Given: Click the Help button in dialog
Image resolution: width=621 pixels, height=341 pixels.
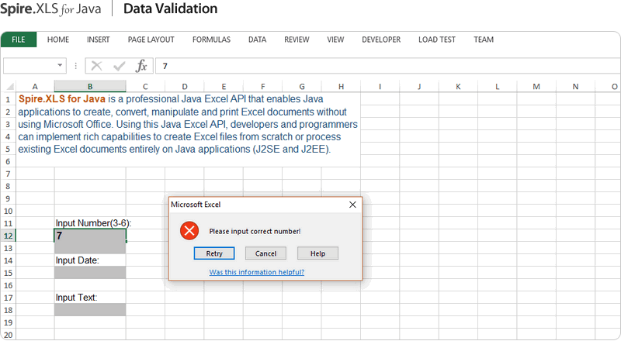Looking at the screenshot, I should (317, 253).
